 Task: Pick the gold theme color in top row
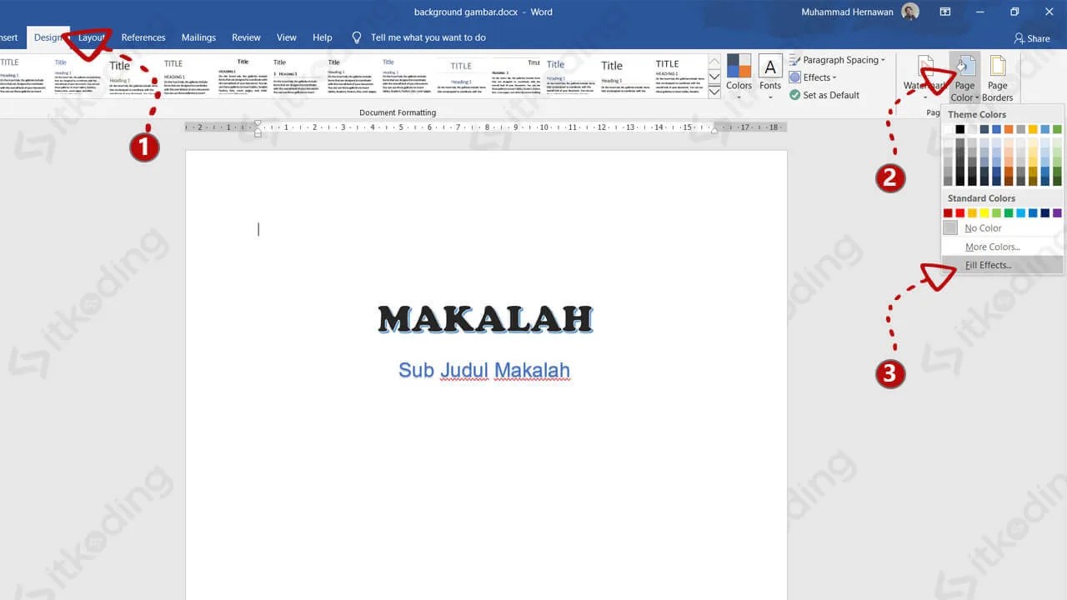click(1033, 129)
